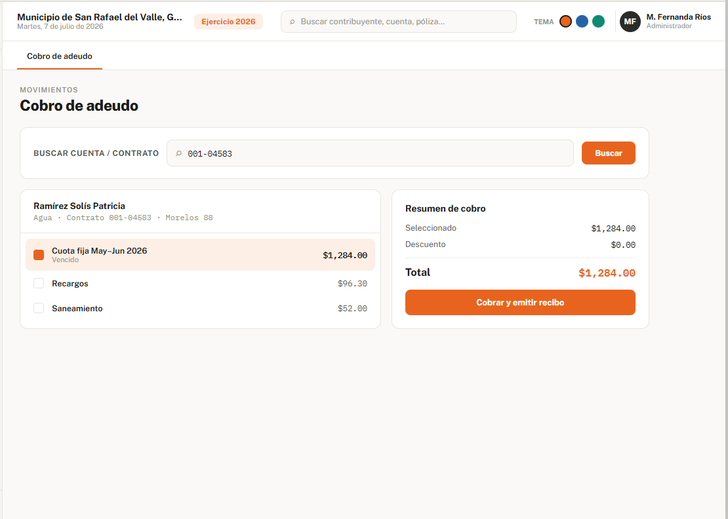Click the account field containing 001-04583
The height and width of the screenshot is (519, 728).
coord(370,153)
